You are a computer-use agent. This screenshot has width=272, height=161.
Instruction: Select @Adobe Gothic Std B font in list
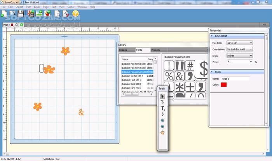pos(132,76)
